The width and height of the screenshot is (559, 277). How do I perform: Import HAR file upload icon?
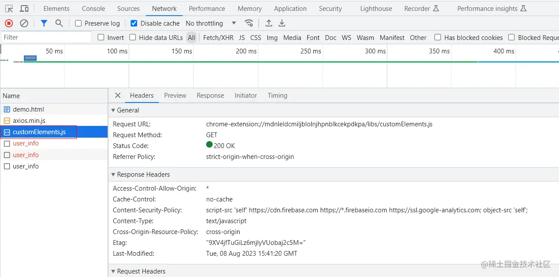coord(269,23)
